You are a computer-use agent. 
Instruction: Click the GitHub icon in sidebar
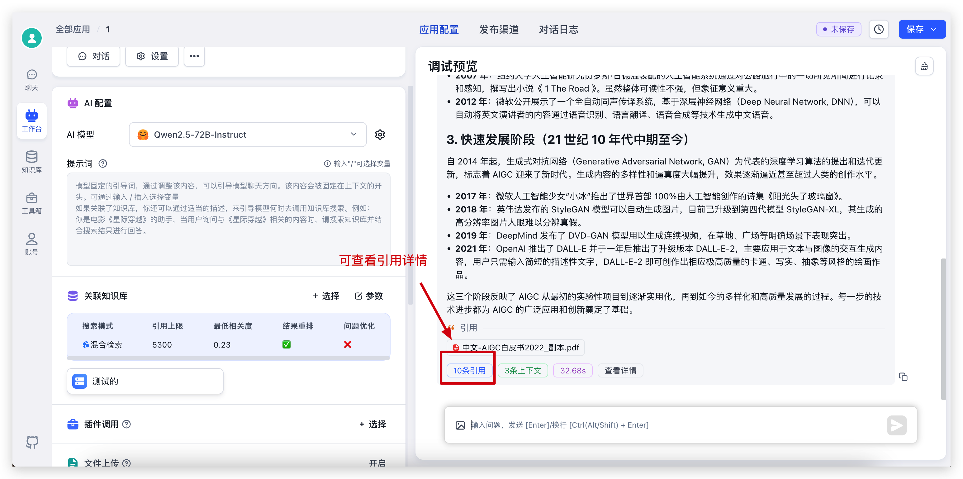click(32, 442)
